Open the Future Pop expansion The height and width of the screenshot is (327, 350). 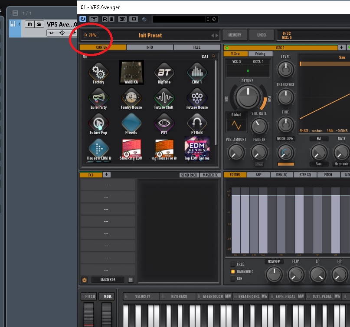[x=98, y=123]
